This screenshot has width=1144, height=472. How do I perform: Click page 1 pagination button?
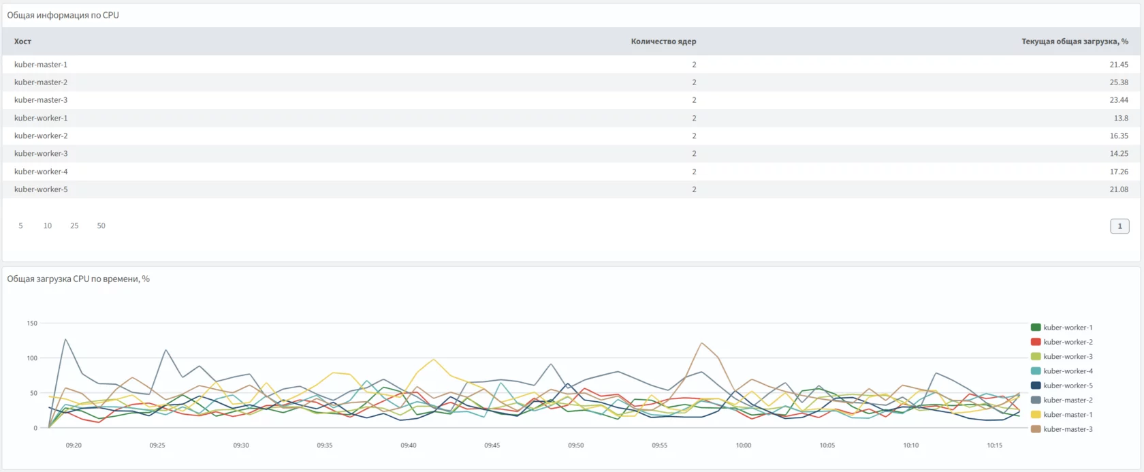1119,226
